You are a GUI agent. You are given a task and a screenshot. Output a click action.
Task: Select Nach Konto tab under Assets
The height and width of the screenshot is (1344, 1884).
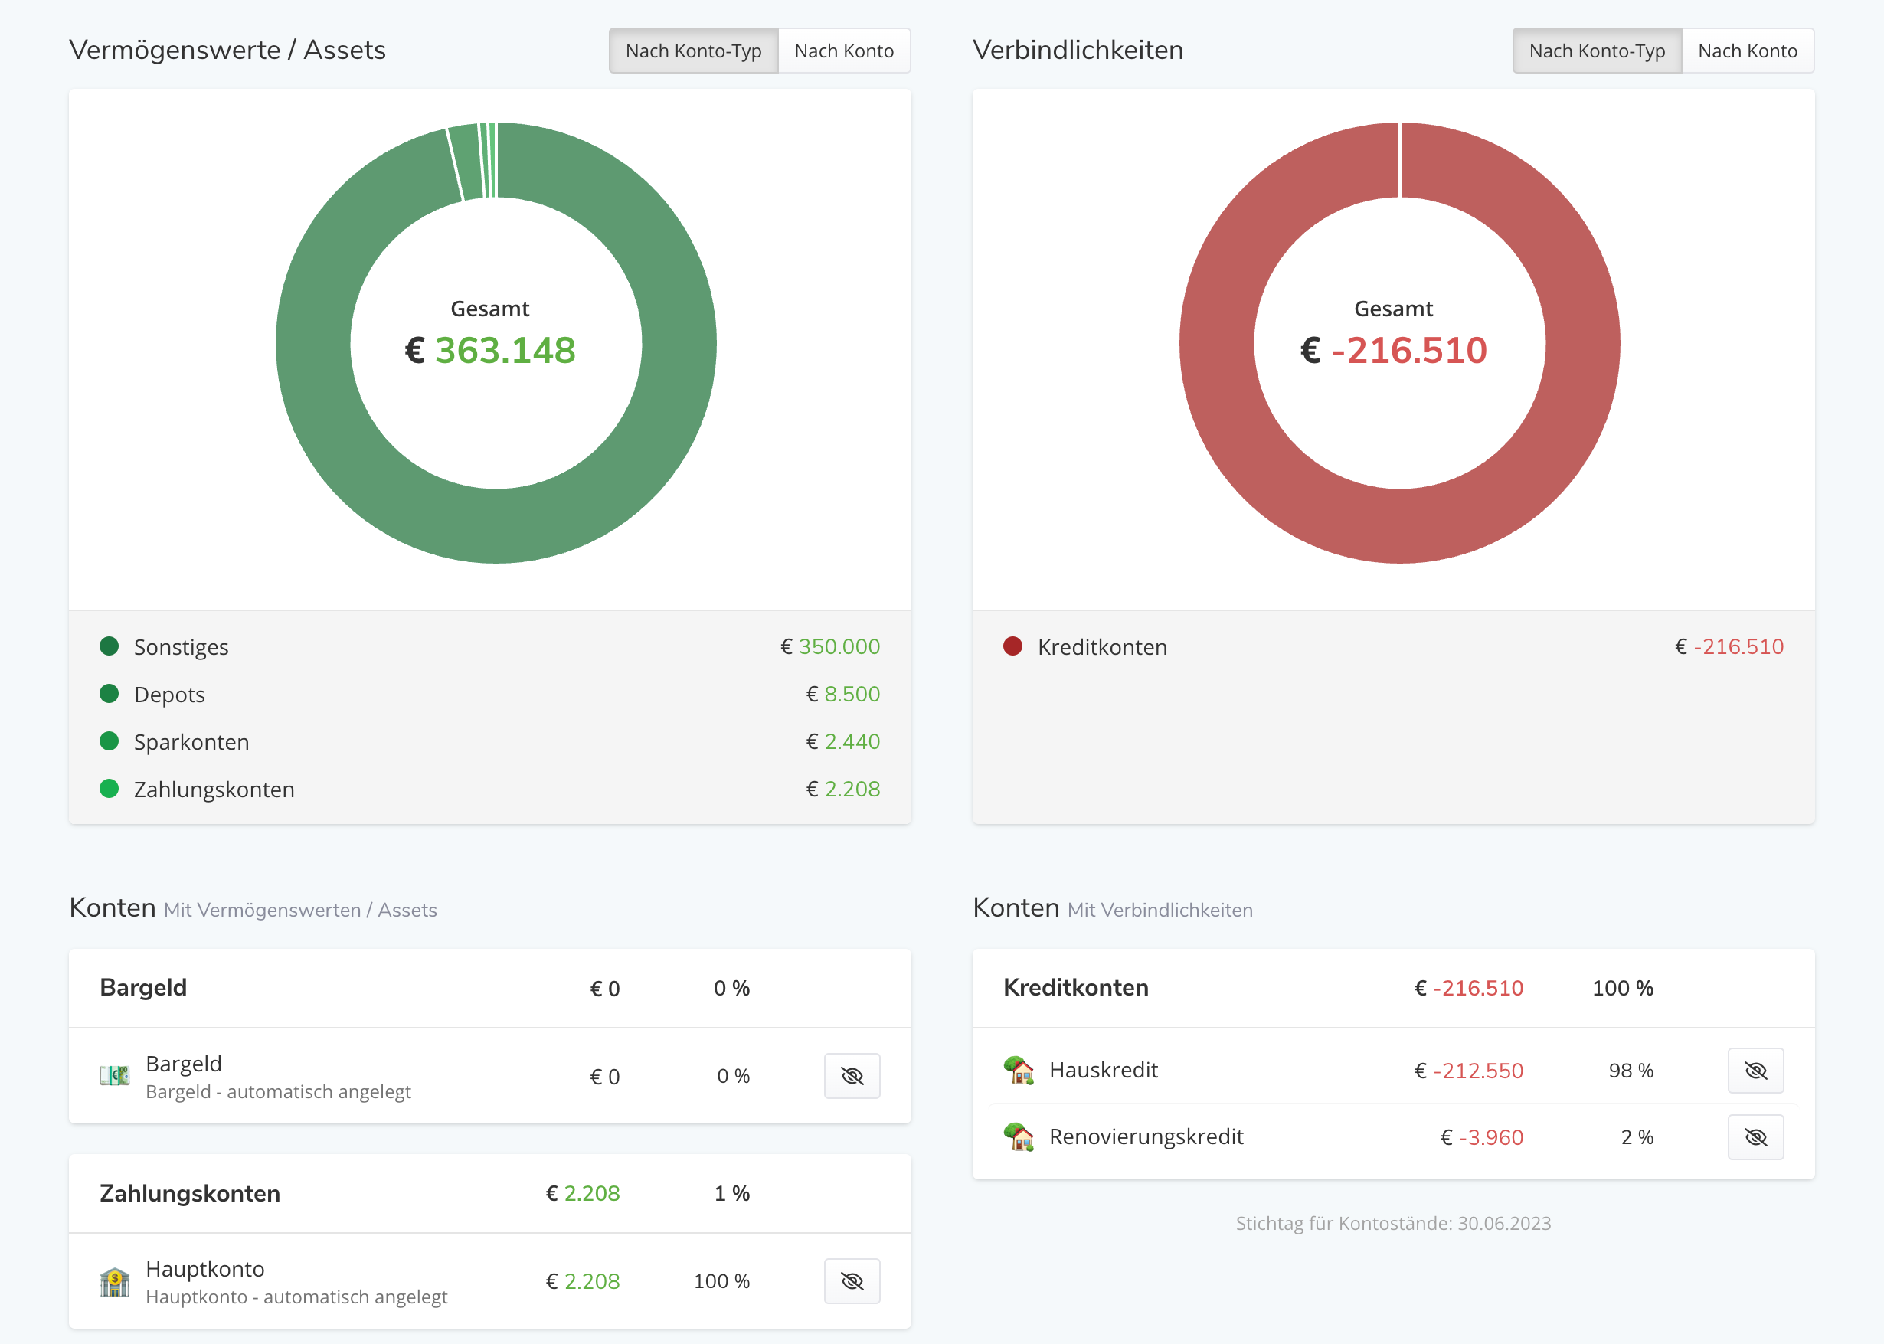[x=843, y=51]
